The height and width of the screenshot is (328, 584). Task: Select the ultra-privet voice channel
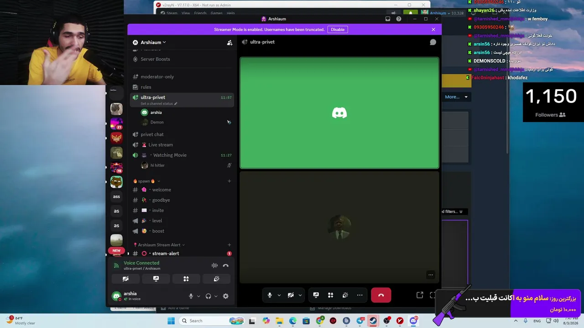coord(182,100)
